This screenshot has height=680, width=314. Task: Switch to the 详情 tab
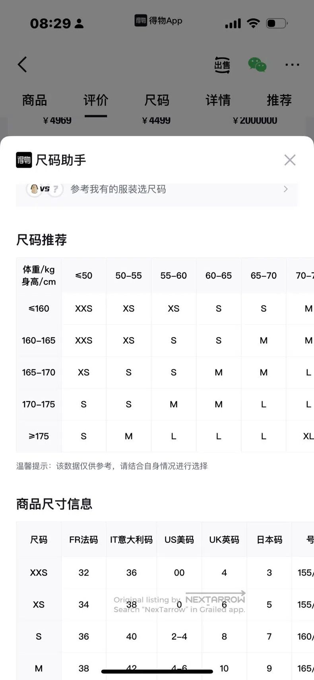click(218, 100)
